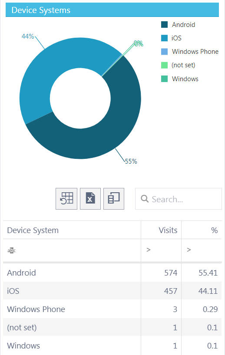The image size is (225, 355).
Task: Toggle iOS legend color square
Action: click(164, 38)
